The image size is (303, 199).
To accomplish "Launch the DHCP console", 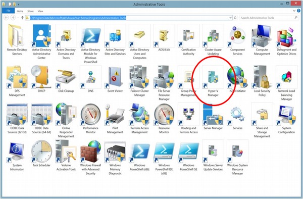I will click(x=41, y=79).
